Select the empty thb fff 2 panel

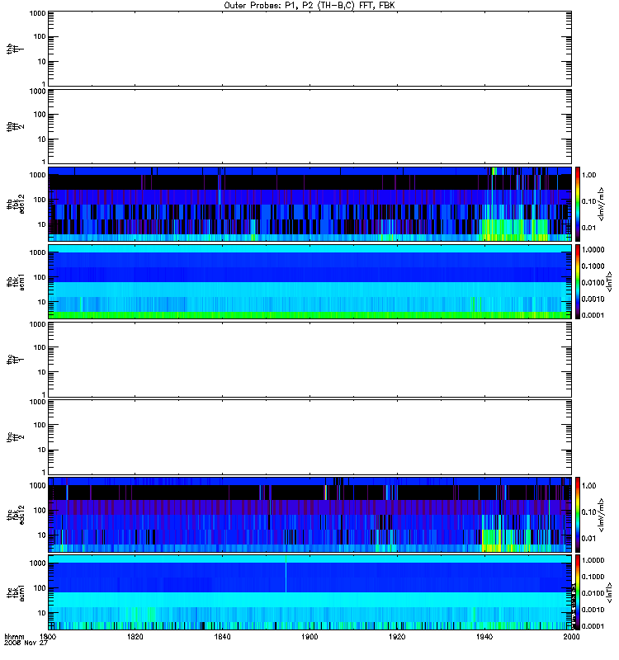point(309,126)
